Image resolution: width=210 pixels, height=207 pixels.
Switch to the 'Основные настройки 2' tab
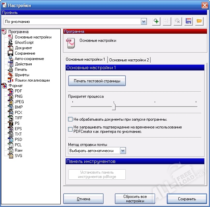(x=129, y=60)
